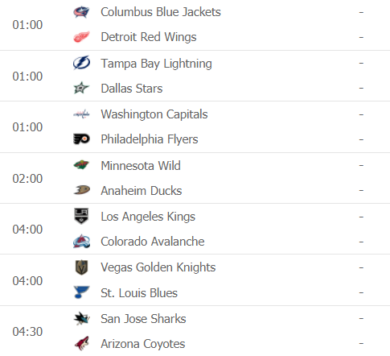Click the Tampa Bay Lightning logo
Screen dimensions: 390x356
pyautogui.click(x=81, y=63)
